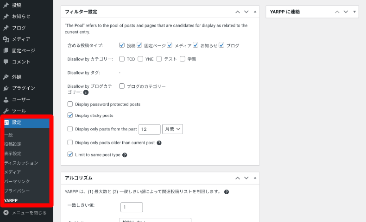Toggle Limit to same post type checkbox
The height and width of the screenshot is (222, 366).
(x=70, y=154)
